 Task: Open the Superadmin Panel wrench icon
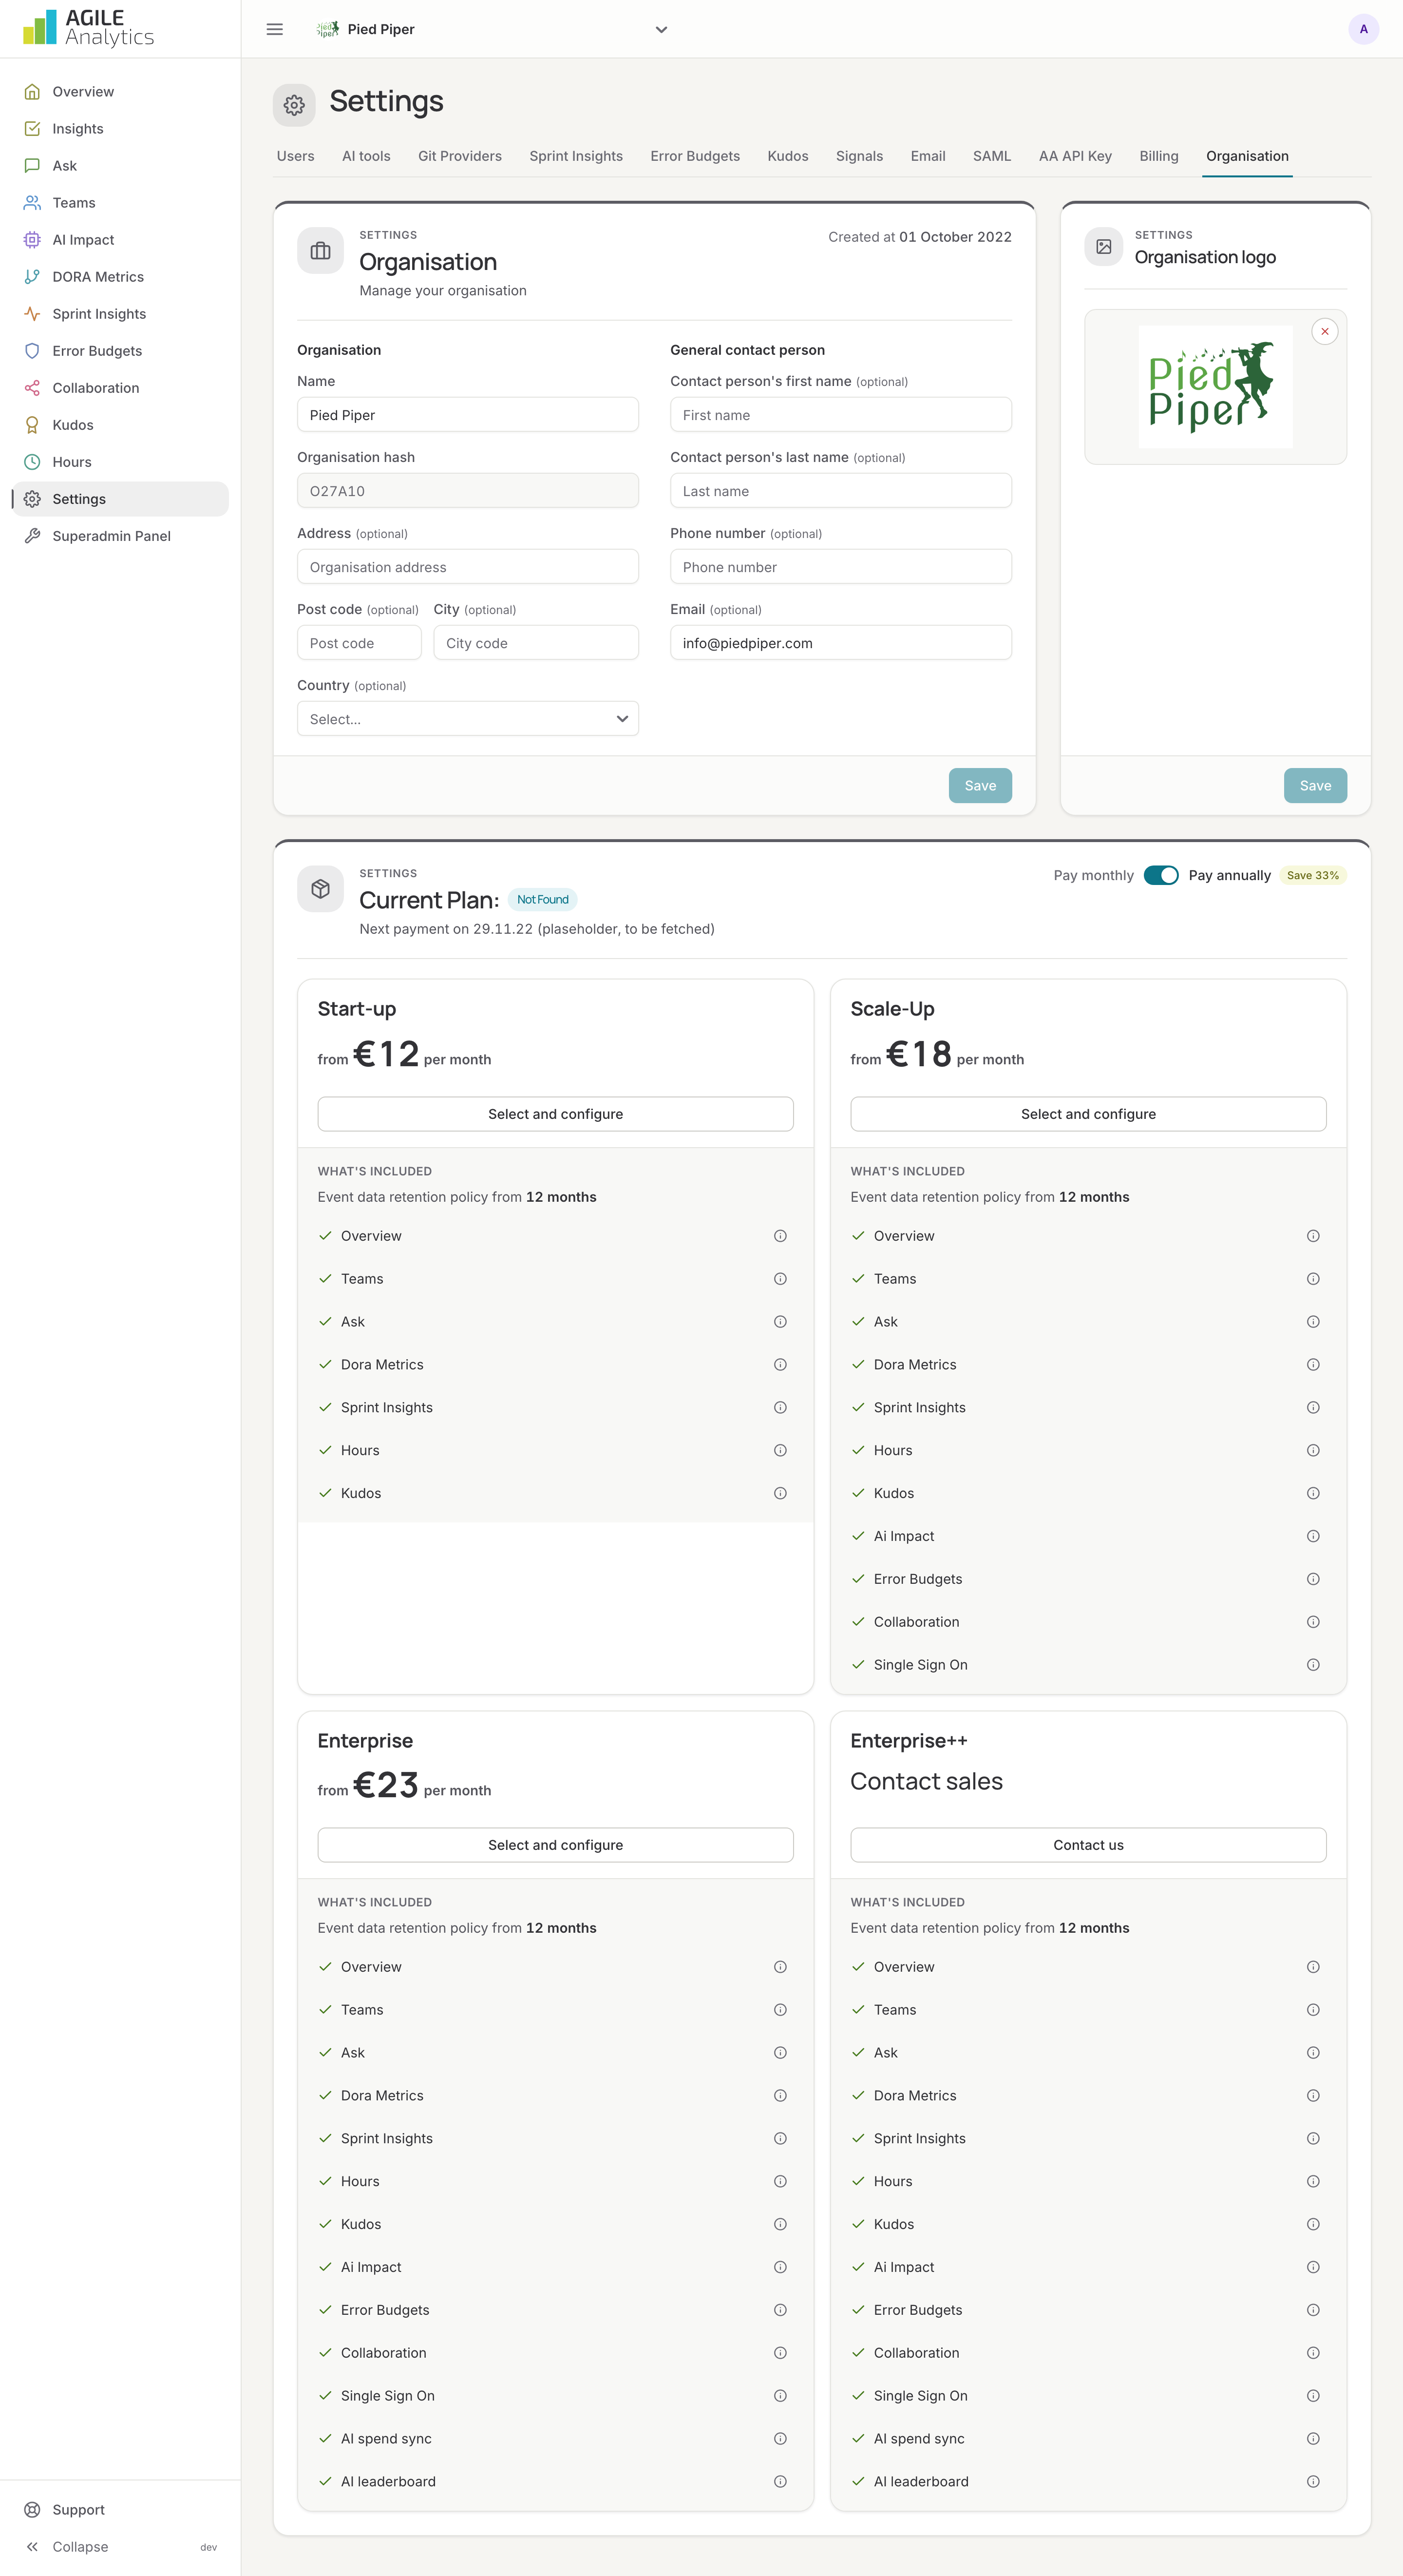[x=32, y=536]
